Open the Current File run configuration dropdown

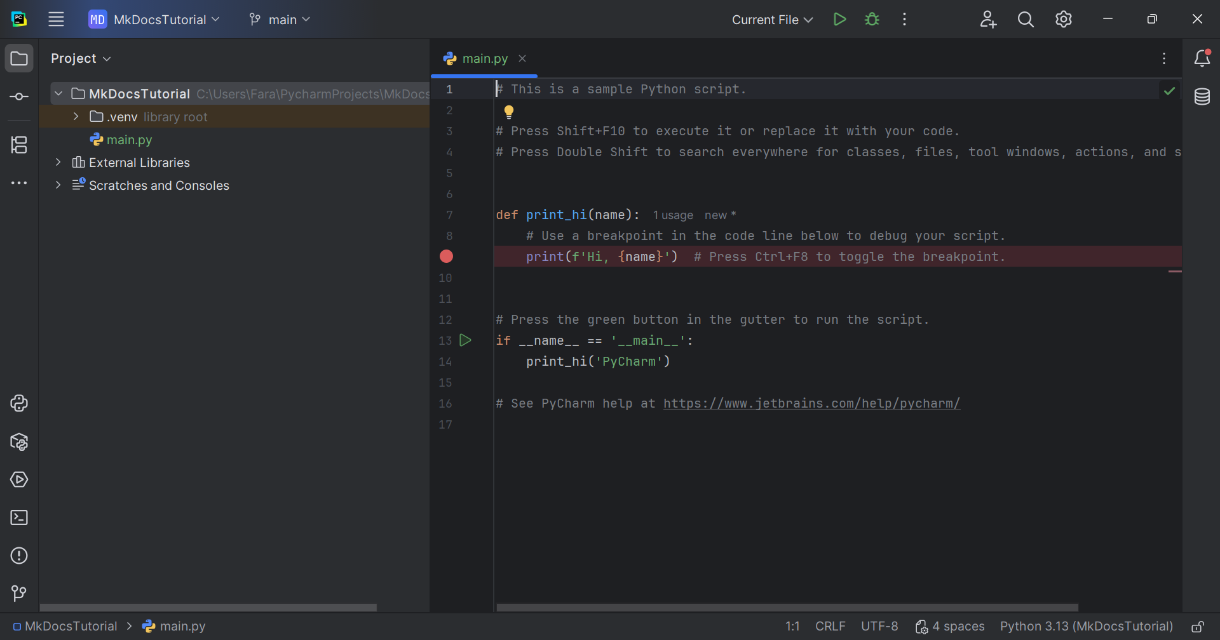pos(771,19)
